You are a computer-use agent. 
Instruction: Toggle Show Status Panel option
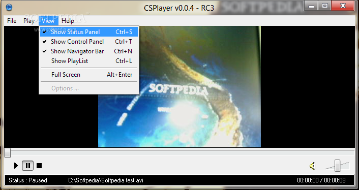[x=89, y=32]
